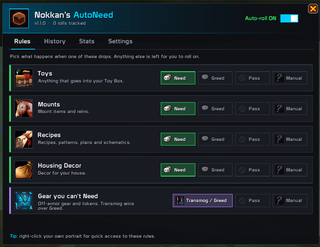The width and height of the screenshot is (320, 247).
Task: Choose Transmog / Greed for gear
Action: click(x=203, y=201)
